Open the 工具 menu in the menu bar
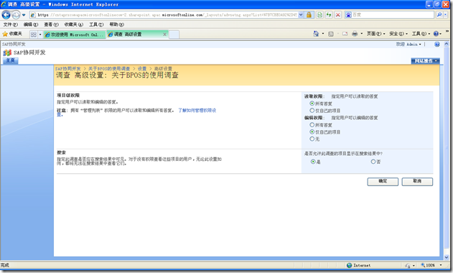 point(96,24)
